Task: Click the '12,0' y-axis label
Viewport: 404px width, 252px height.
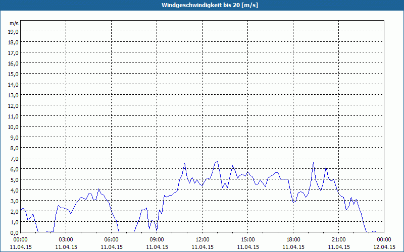Action: tap(13, 106)
